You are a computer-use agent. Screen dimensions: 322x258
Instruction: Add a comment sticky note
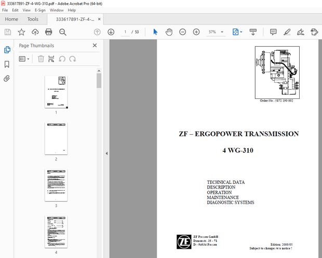pos(273,32)
